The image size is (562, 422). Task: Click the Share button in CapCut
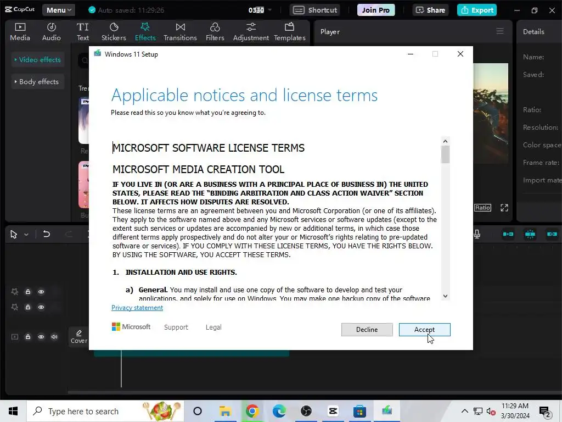(430, 10)
